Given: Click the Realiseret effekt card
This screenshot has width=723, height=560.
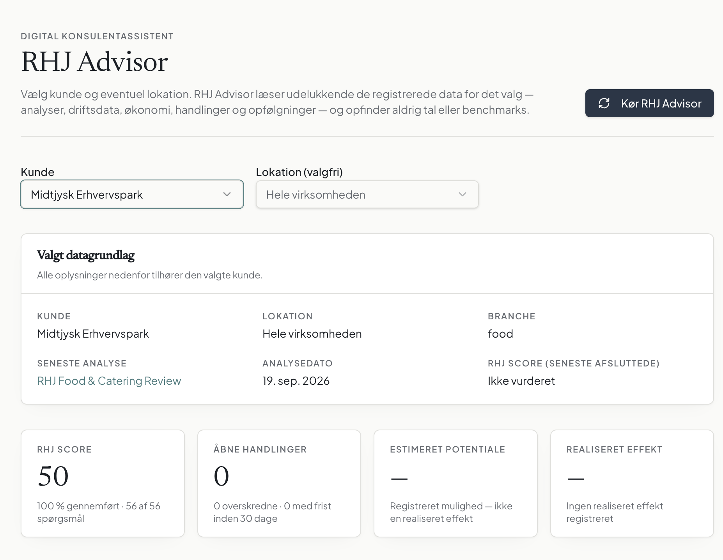Looking at the screenshot, I should [x=632, y=483].
